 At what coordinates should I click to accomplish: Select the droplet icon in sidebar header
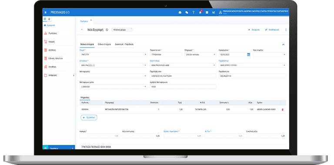click(x=49, y=19)
